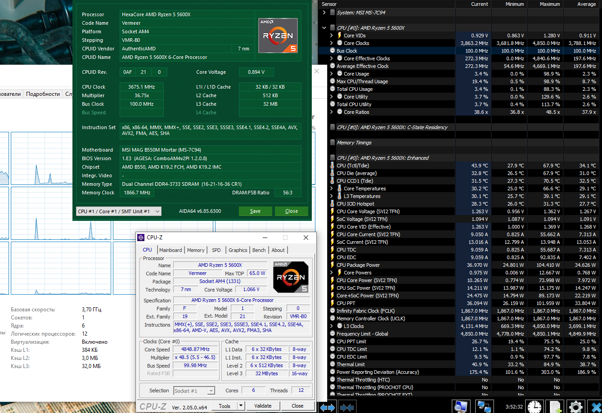Click the CPU-Z app icon in title bar
The height and width of the screenshot is (413, 602).
coord(141,238)
